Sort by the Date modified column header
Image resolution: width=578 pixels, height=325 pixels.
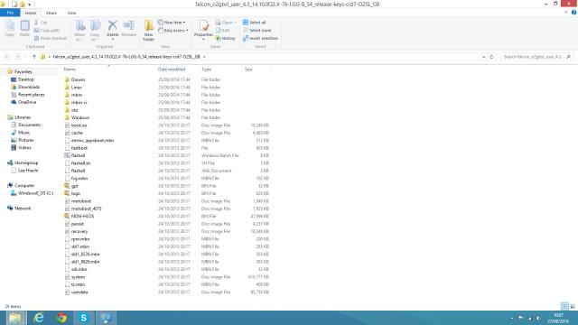click(x=172, y=70)
